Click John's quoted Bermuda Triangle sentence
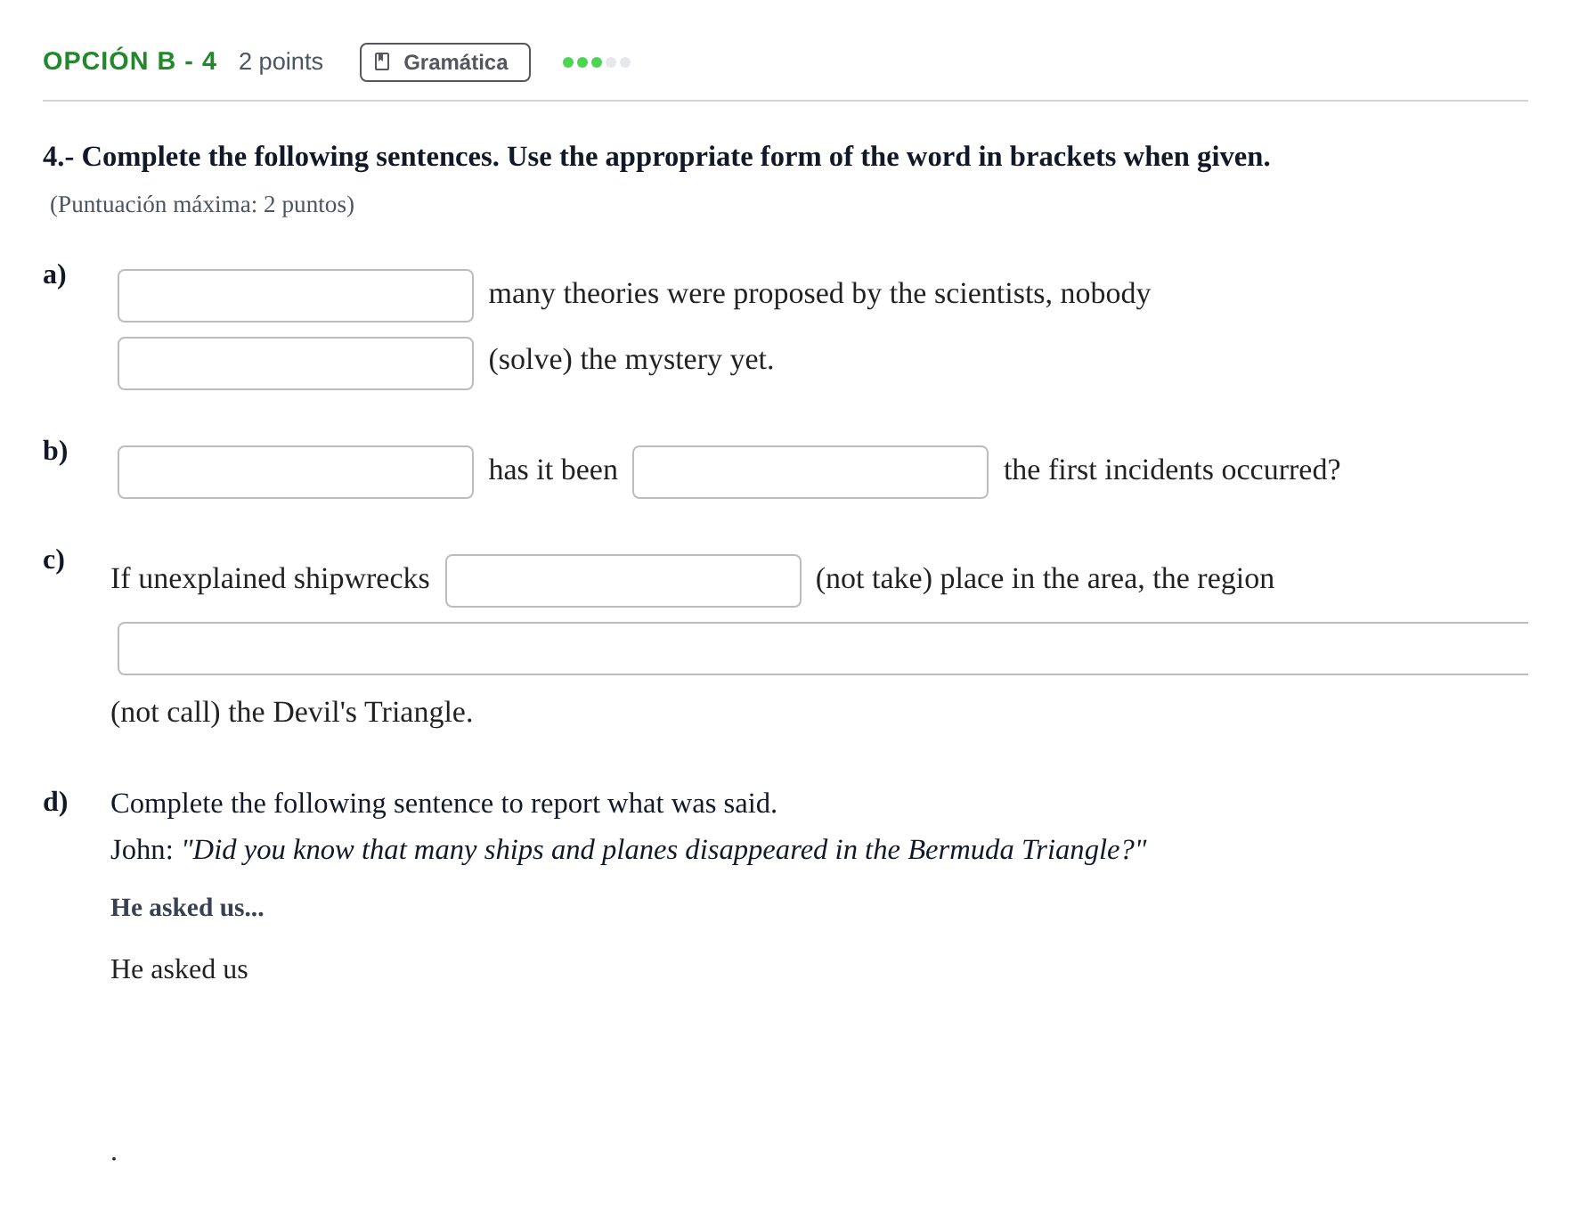The width and height of the screenshot is (1571, 1217). point(664,850)
